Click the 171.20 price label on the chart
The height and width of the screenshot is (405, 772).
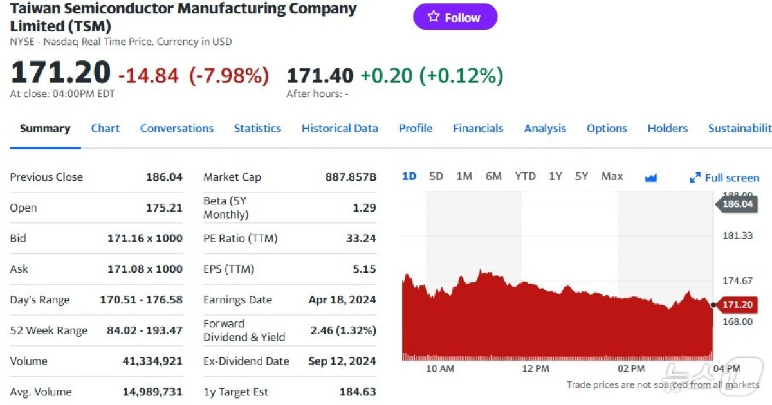click(738, 305)
